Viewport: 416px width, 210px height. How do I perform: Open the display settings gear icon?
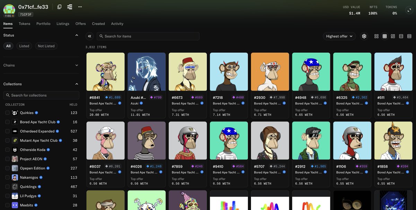click(364, 36)
